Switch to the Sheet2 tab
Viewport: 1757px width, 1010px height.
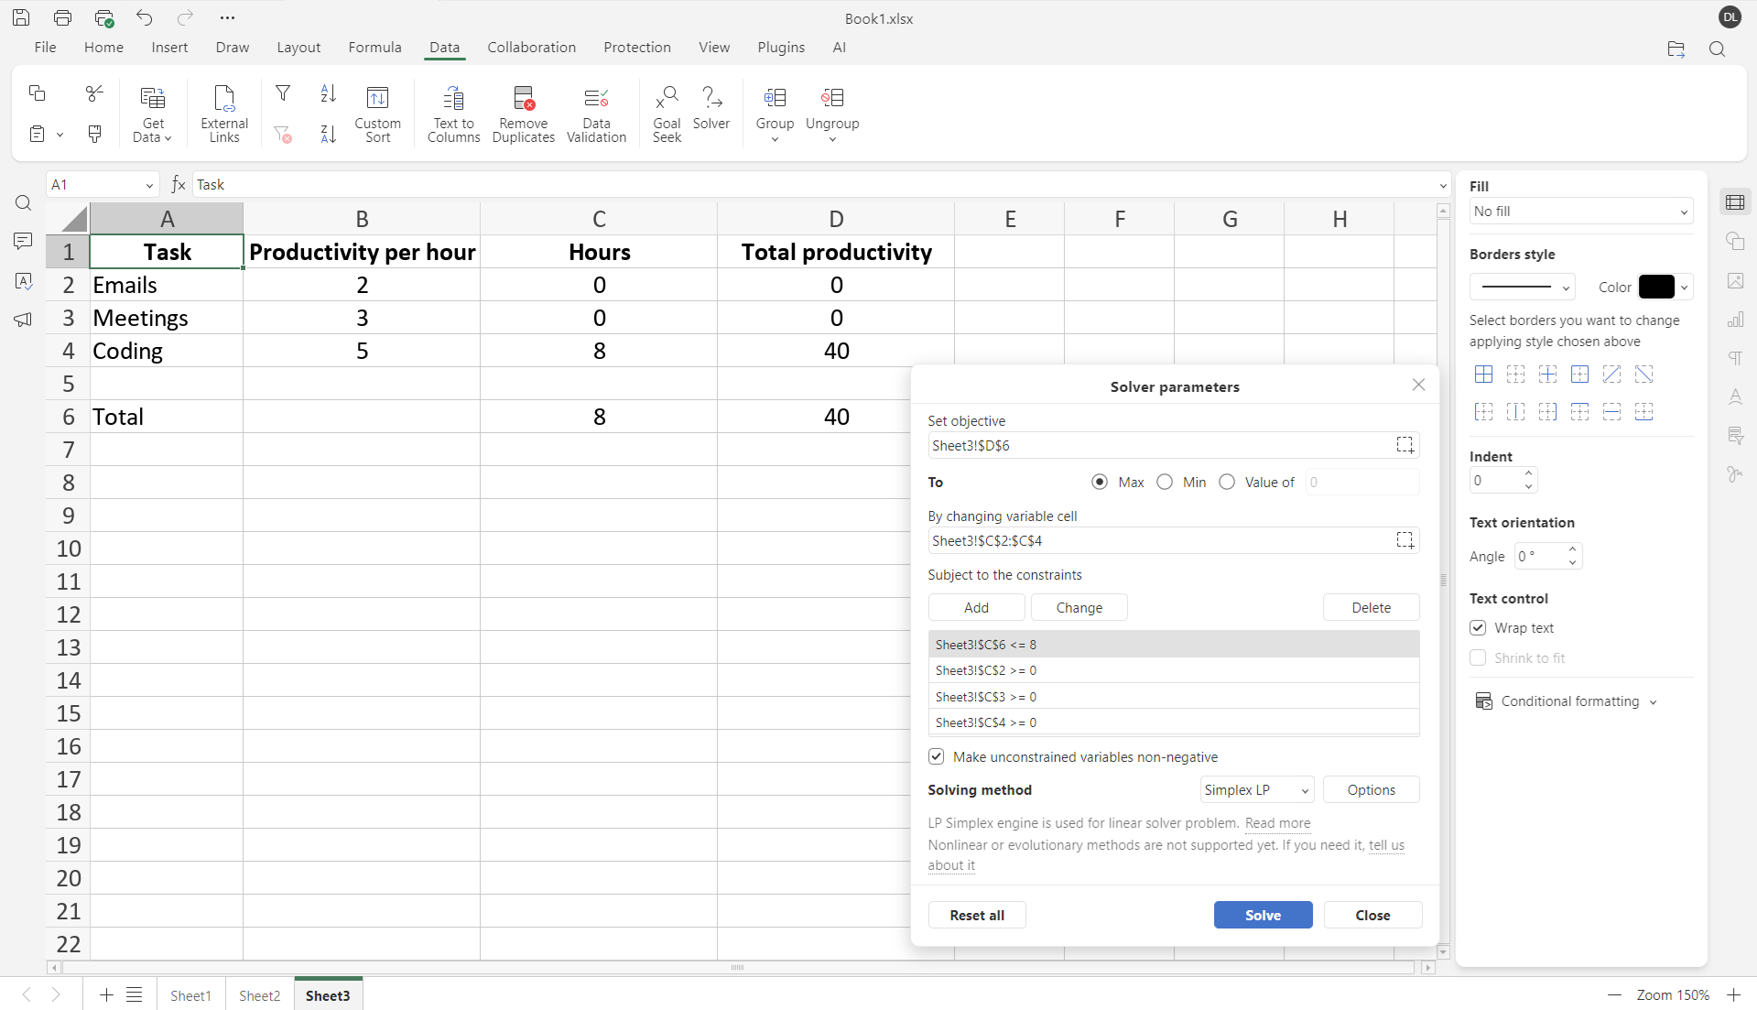click(259, 995)
